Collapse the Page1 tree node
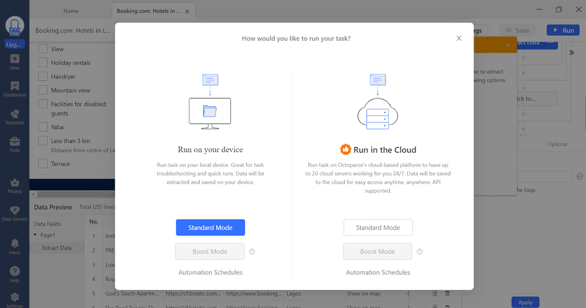Image resolution: width=586 pixels, height=308 pixels. [35, 235]
